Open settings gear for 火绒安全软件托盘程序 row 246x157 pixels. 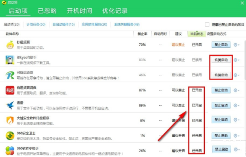236,120
